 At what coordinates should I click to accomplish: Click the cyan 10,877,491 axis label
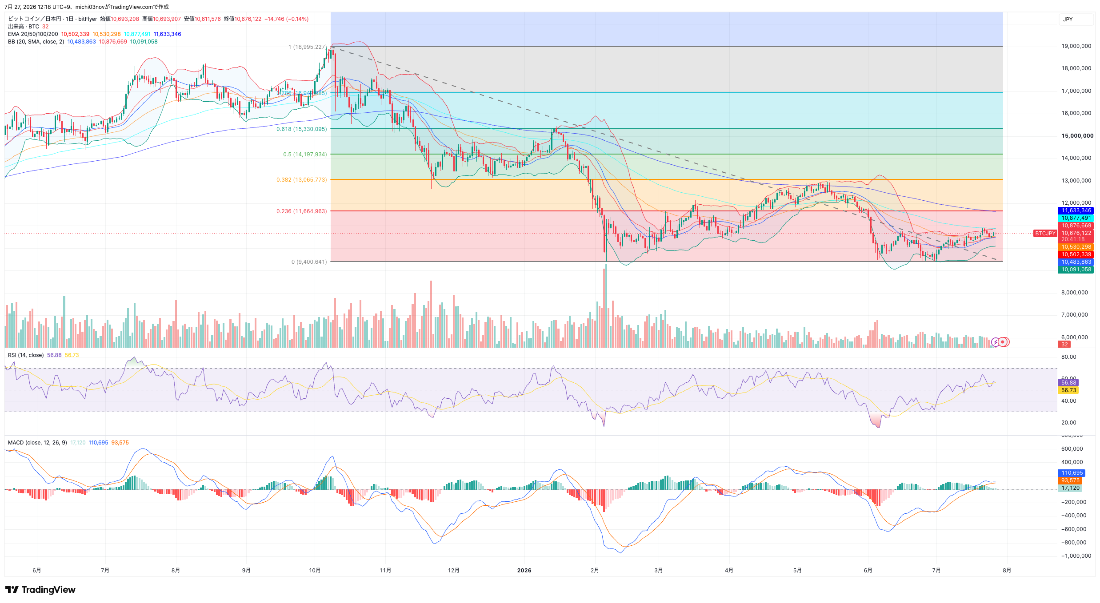[1076, 218]
